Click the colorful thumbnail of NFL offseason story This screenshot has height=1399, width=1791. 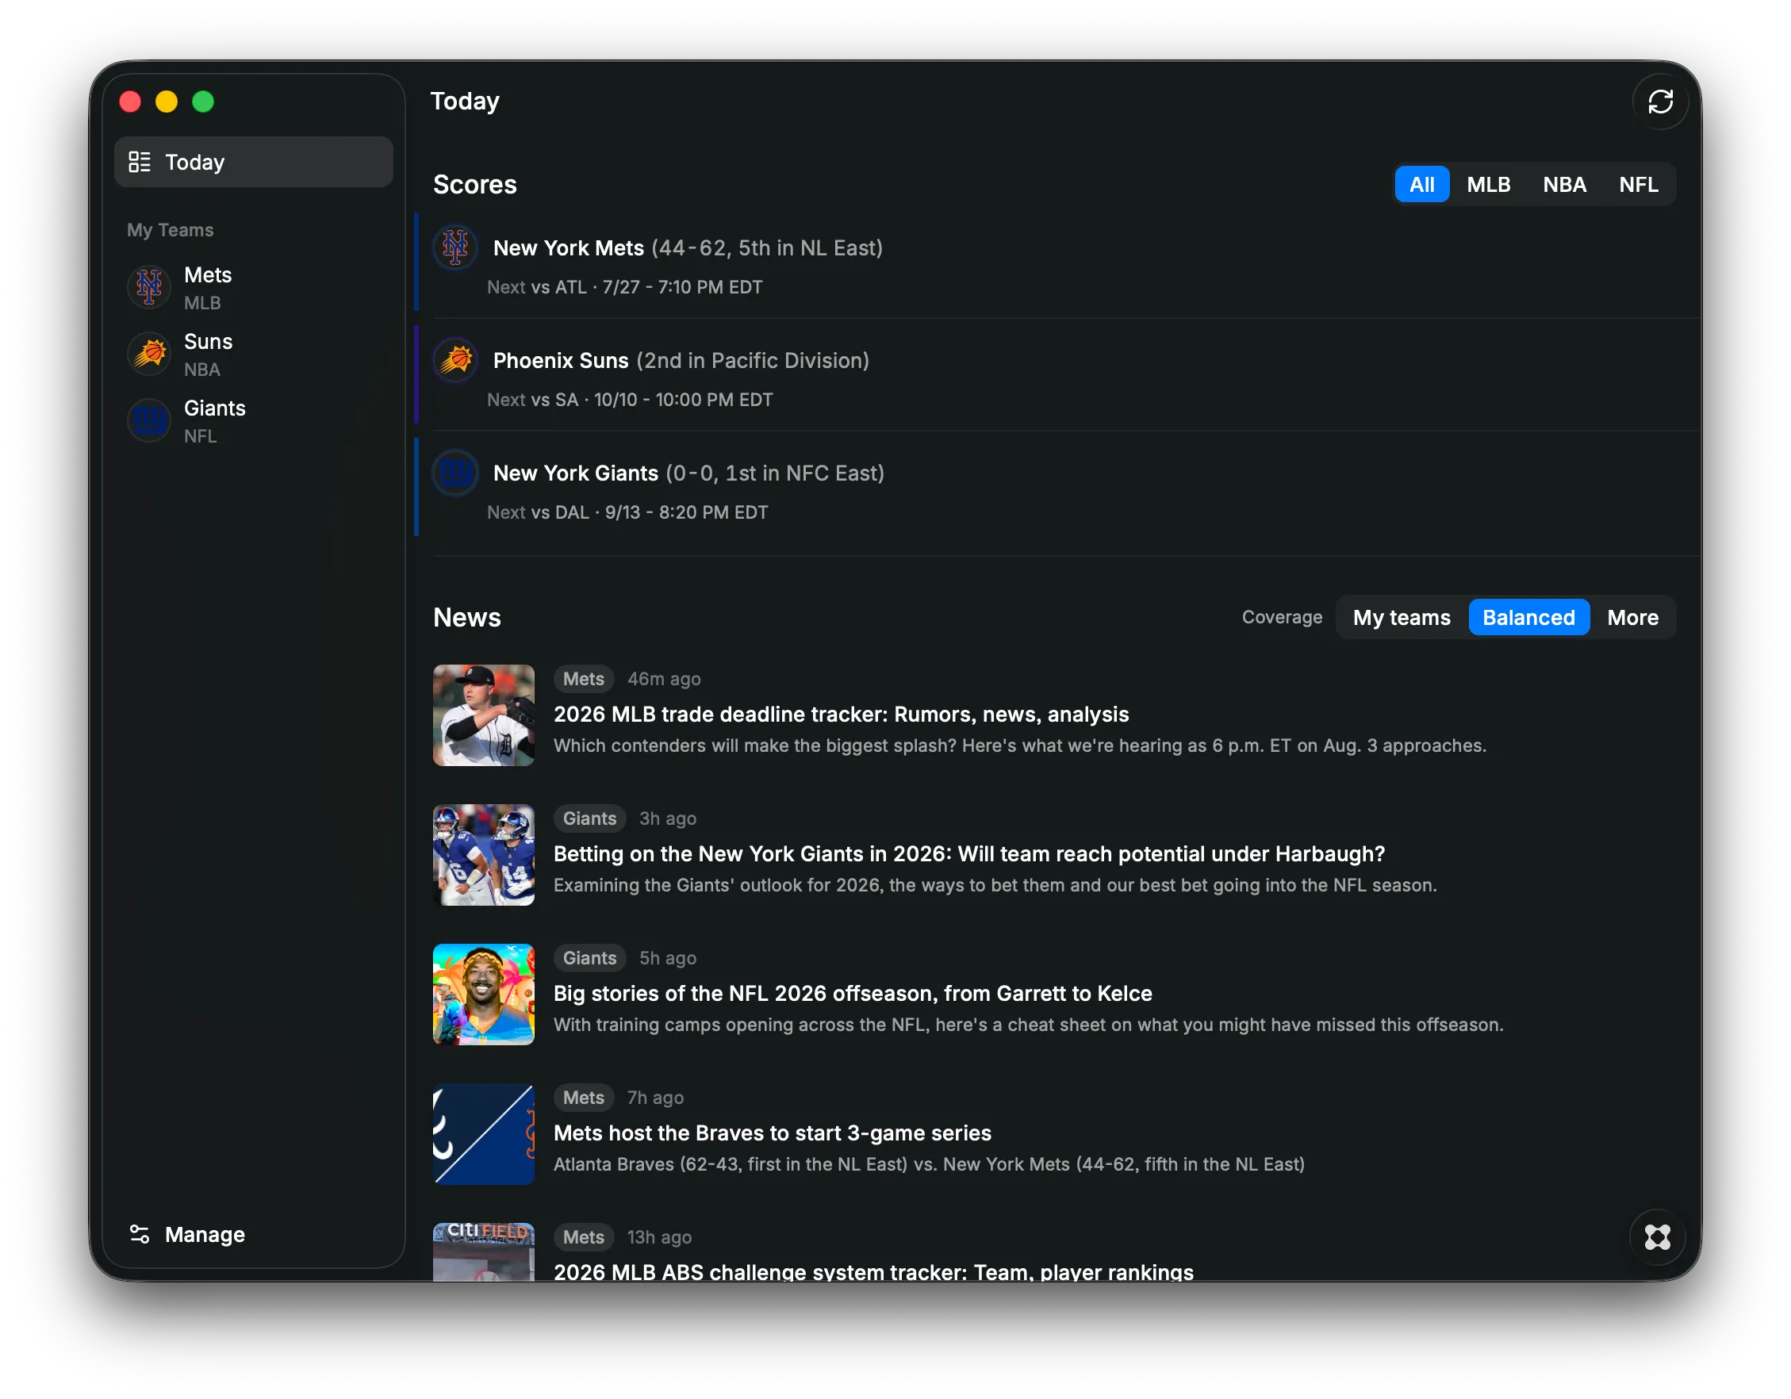483,994
